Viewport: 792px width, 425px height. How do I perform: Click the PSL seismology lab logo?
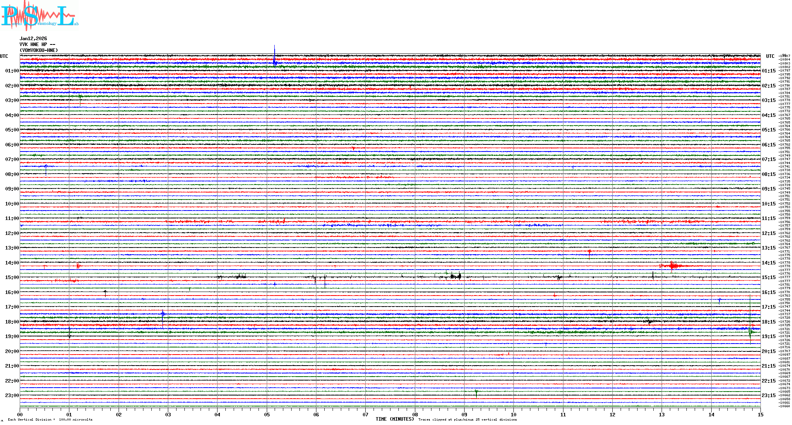(x=39, y=16)
